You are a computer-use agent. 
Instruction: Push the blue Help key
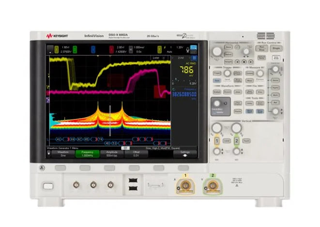point(260,111)
